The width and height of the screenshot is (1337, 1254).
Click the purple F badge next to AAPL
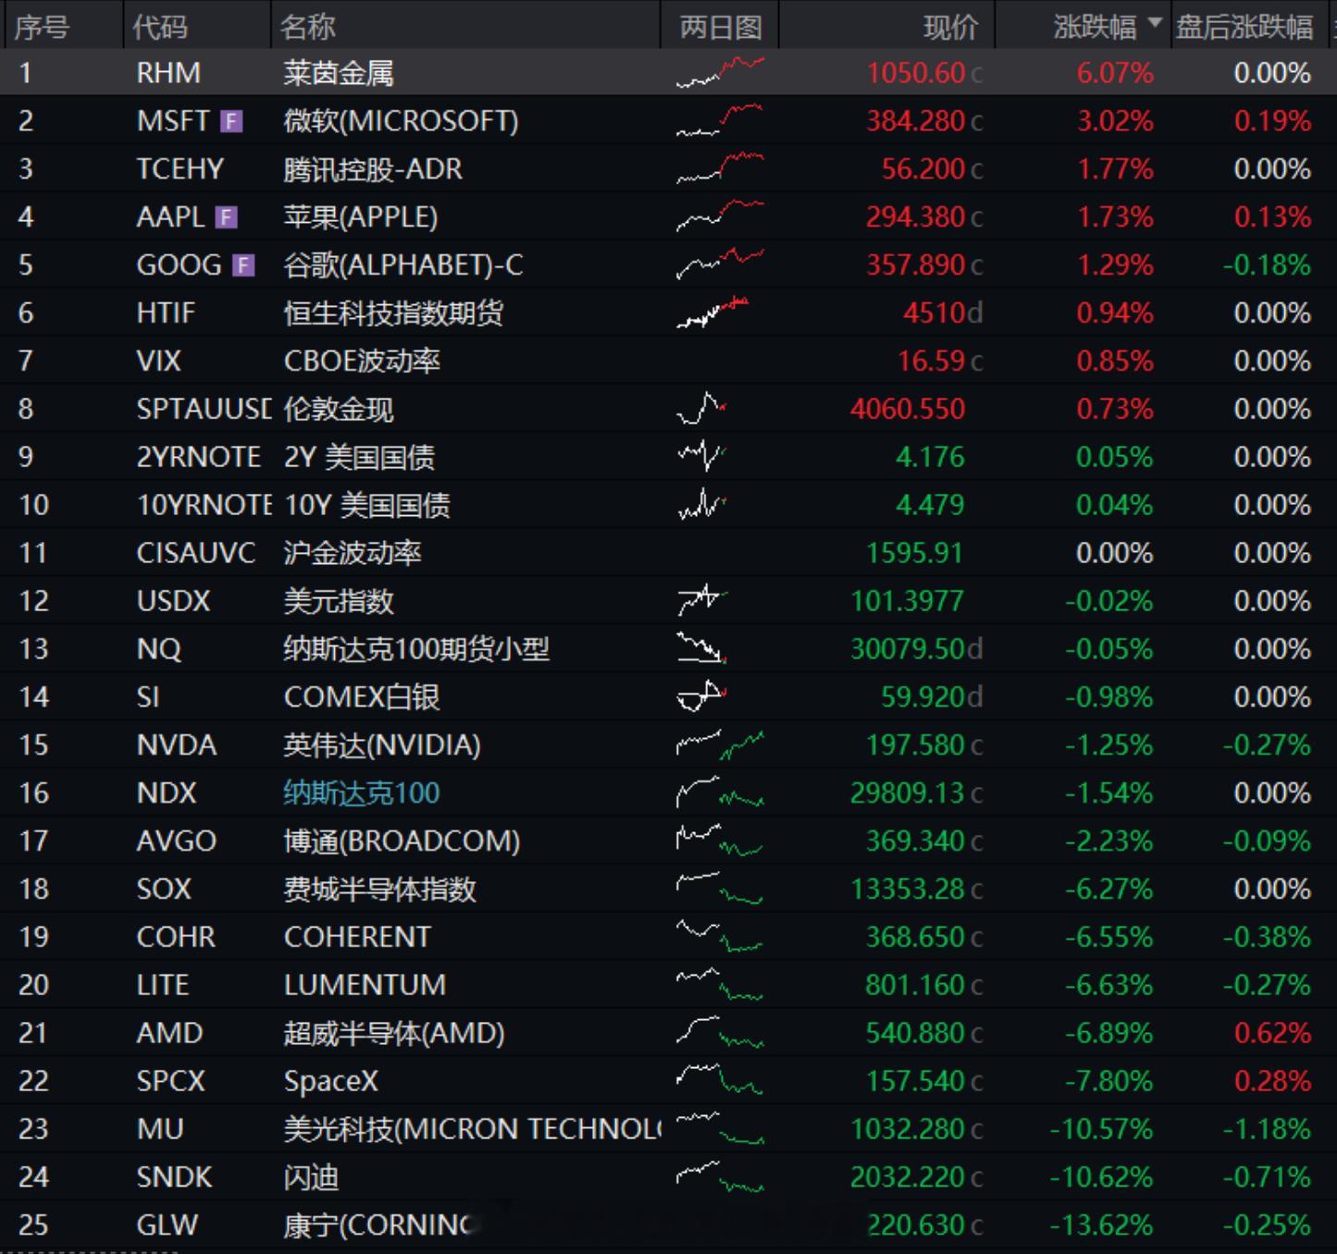pos(227,217)
